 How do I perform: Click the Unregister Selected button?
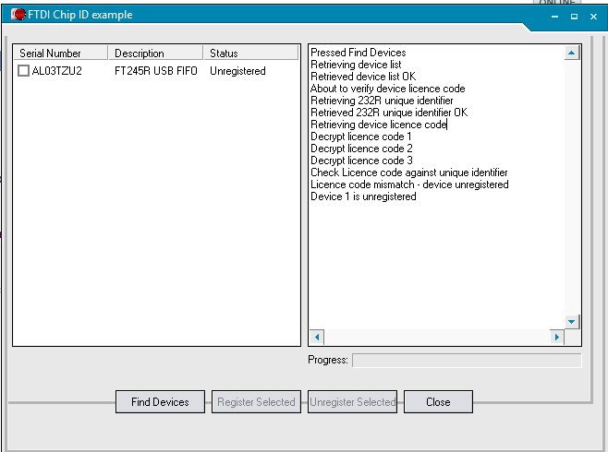(352, 401)
